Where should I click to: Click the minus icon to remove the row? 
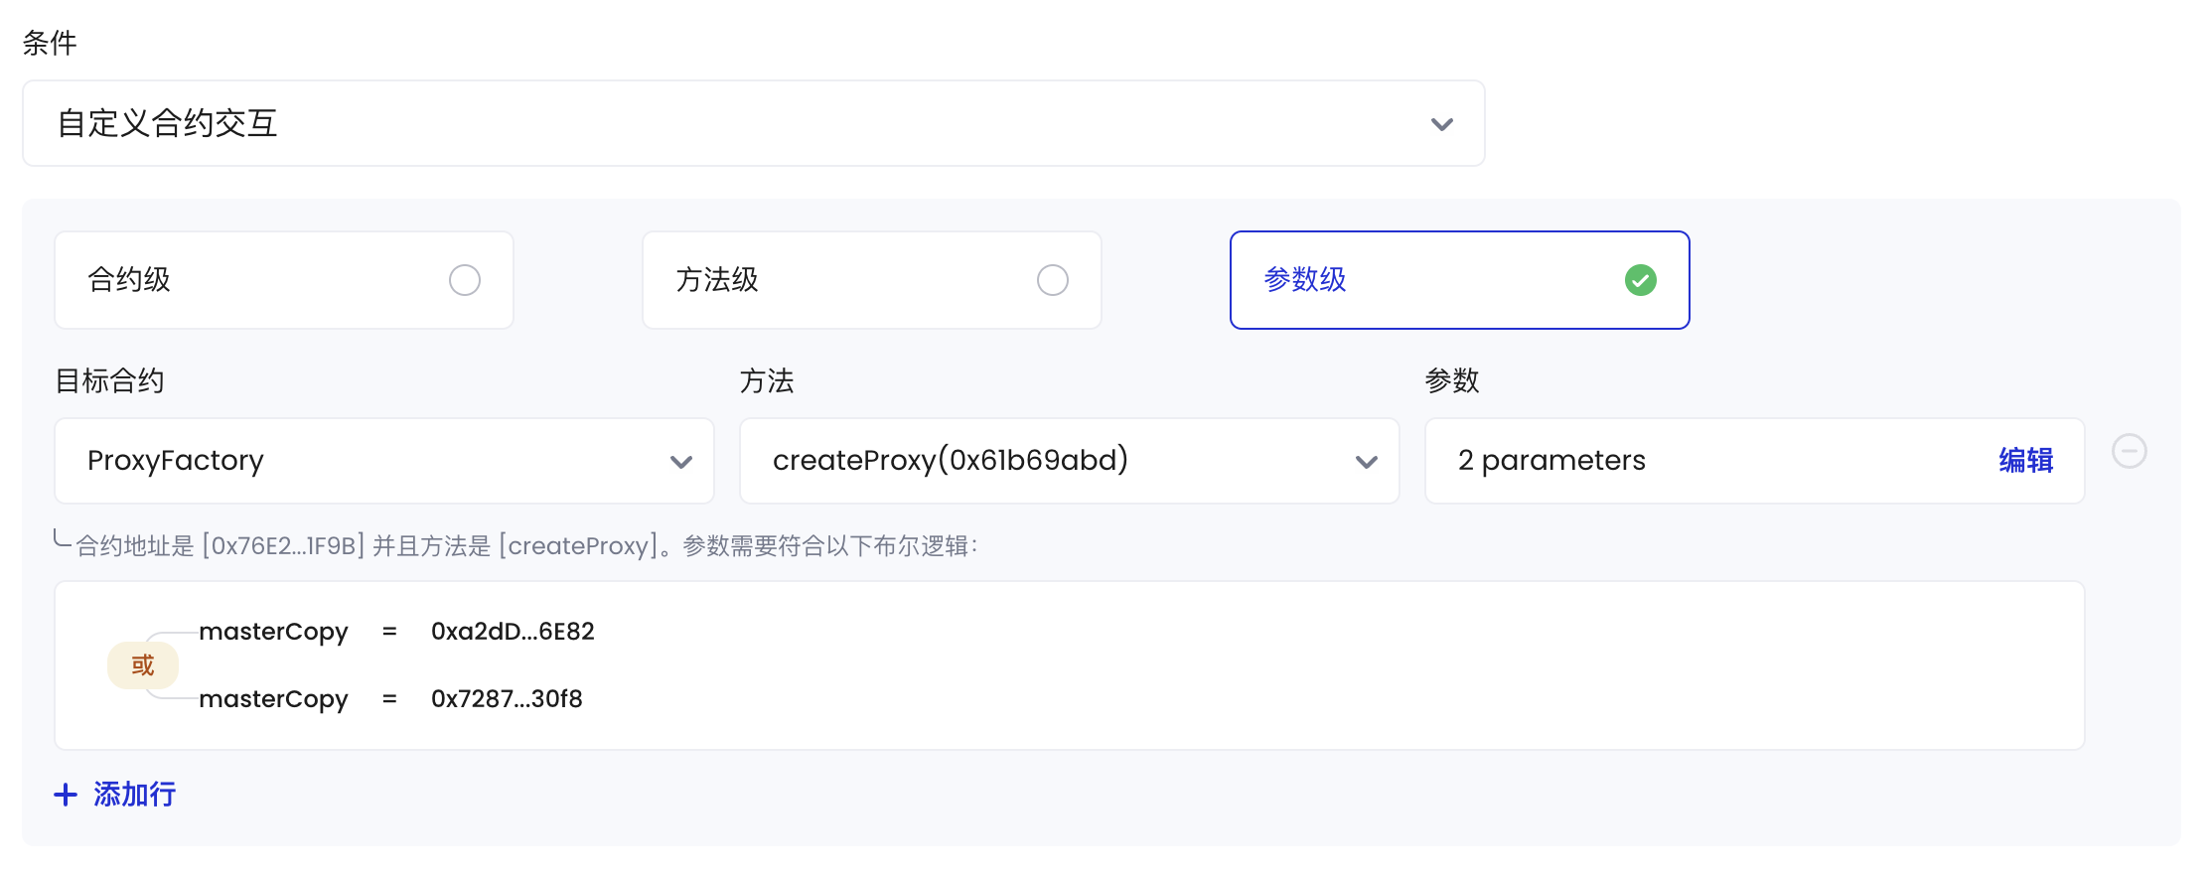[x=2129, y=452]
